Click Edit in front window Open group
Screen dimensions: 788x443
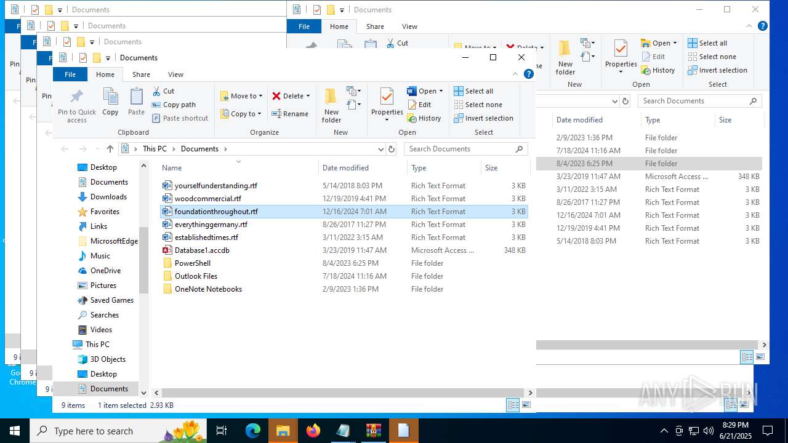click(419, 105)
